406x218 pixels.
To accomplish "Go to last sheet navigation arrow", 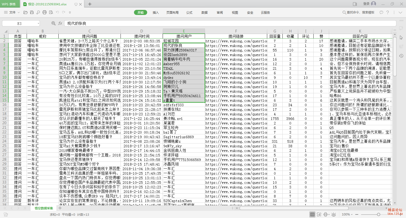I will click(25, 208).
